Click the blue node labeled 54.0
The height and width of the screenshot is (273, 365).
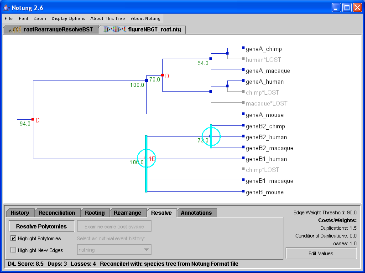point(211,59)
